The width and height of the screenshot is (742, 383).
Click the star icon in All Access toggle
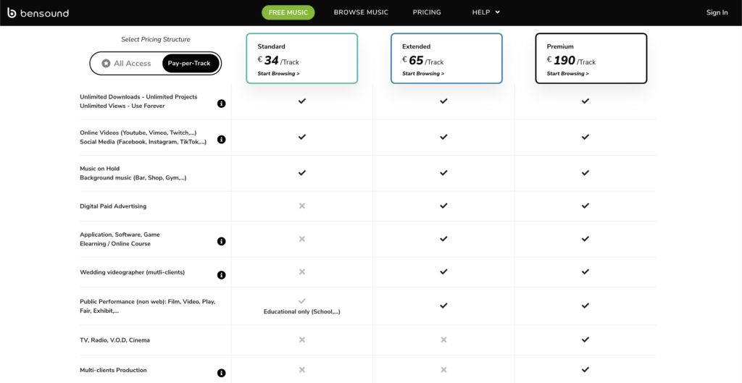pyautogui.click(x=106, y=63)
